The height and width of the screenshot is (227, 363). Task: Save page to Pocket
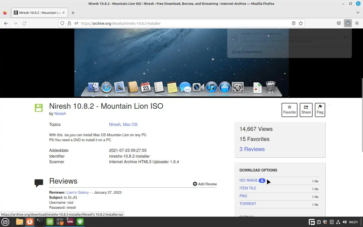pyautogui.click(x=339, y=23)
